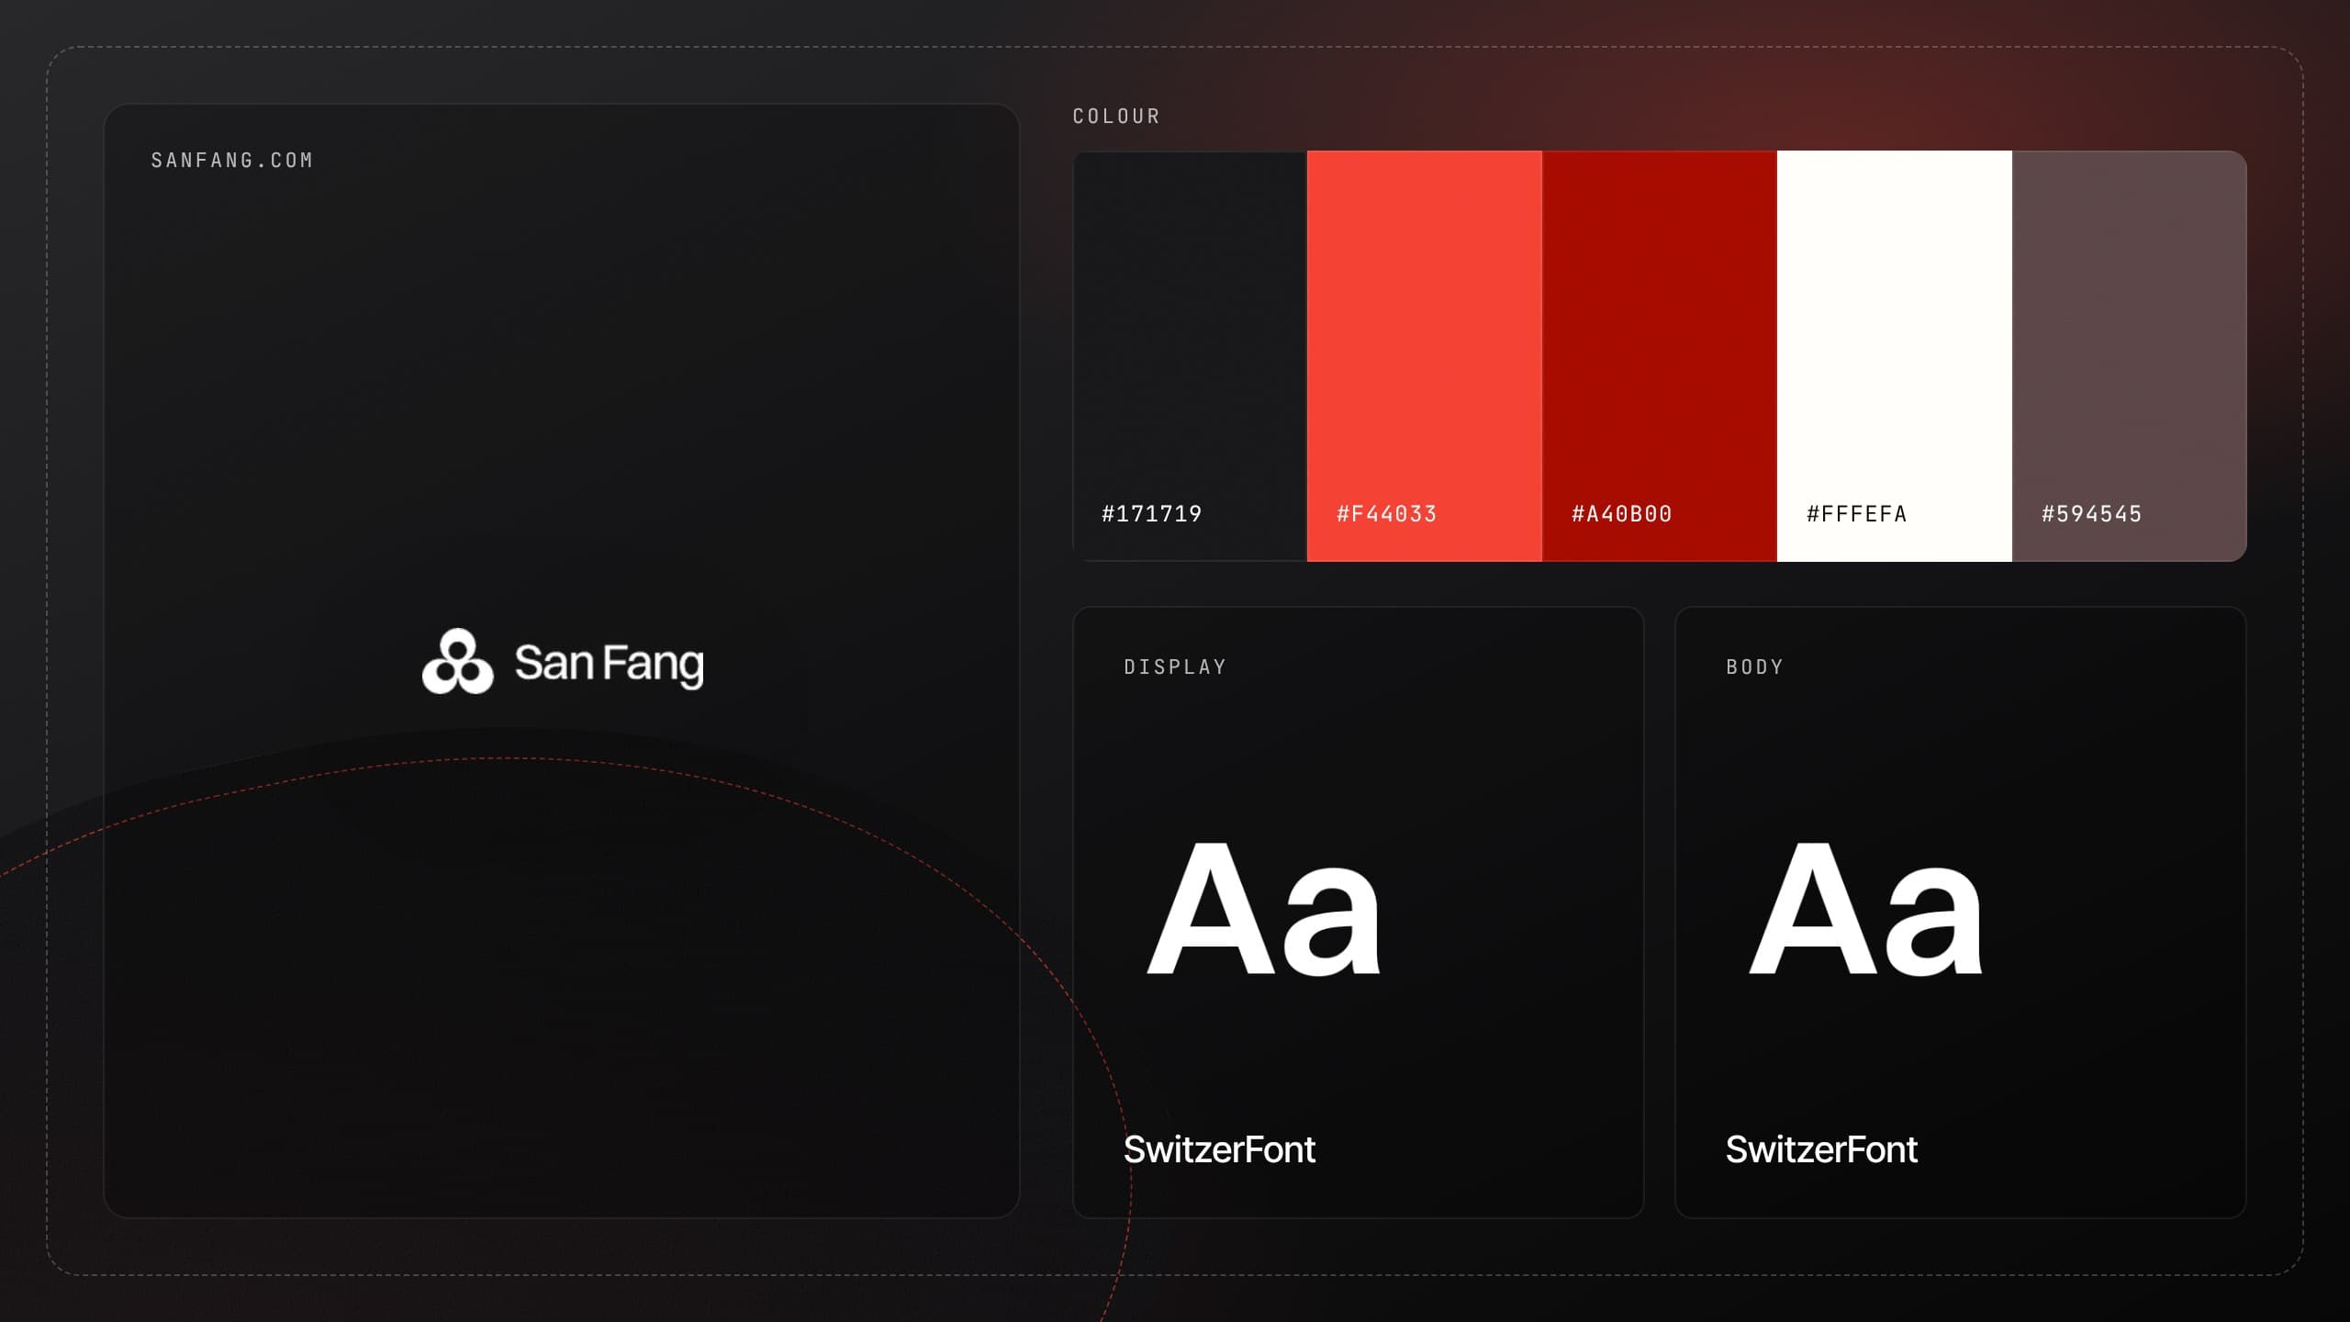Pick the deep red #A40B00 swatch
Viewport: 2350px width, 1322px height.
(1660, 356)
